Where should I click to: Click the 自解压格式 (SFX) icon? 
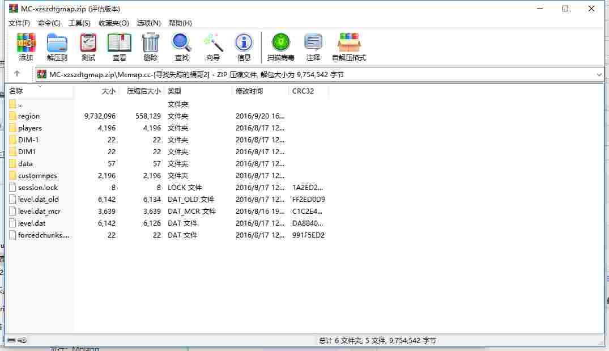tap(349, 43)
